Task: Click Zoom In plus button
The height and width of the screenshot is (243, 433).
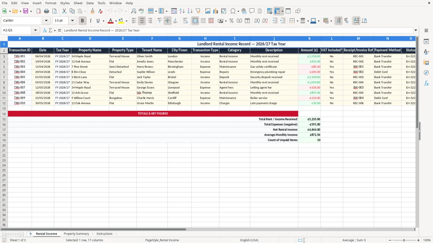Action: (419, 240)
